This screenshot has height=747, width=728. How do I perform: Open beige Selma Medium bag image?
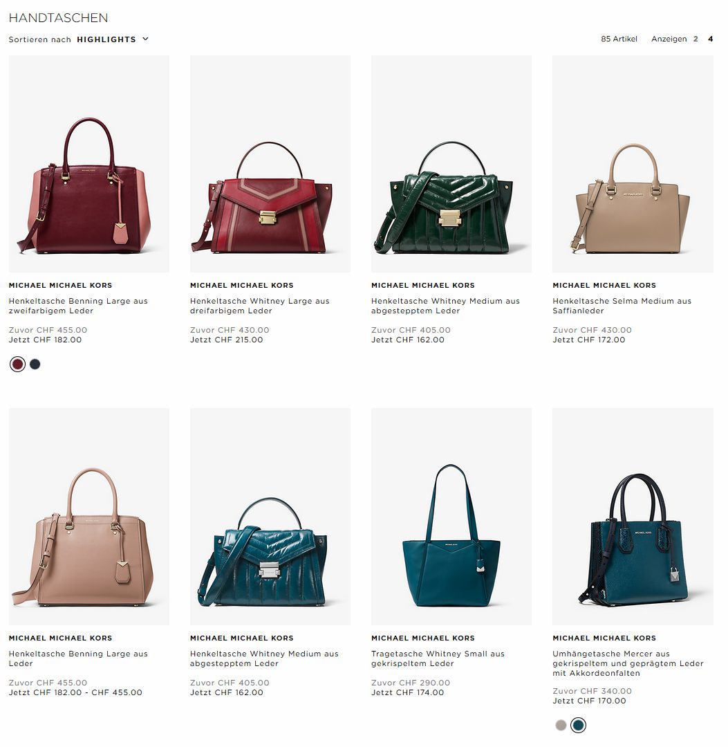tap(633, 164)
